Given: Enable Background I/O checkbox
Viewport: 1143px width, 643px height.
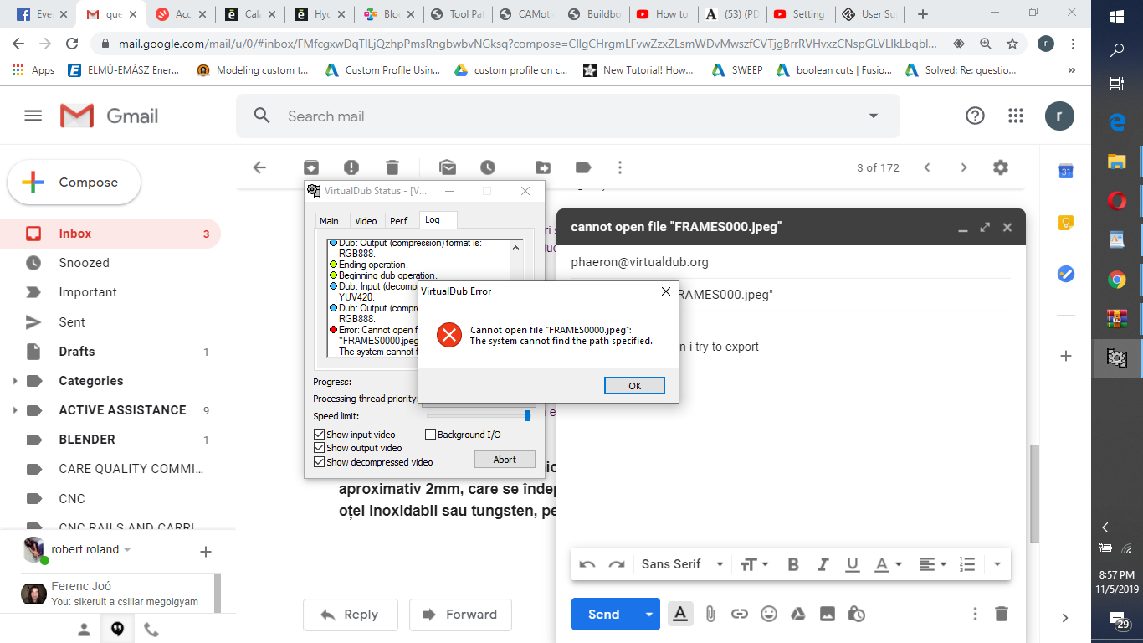Looking at the screenshot, I should point(431,435).
